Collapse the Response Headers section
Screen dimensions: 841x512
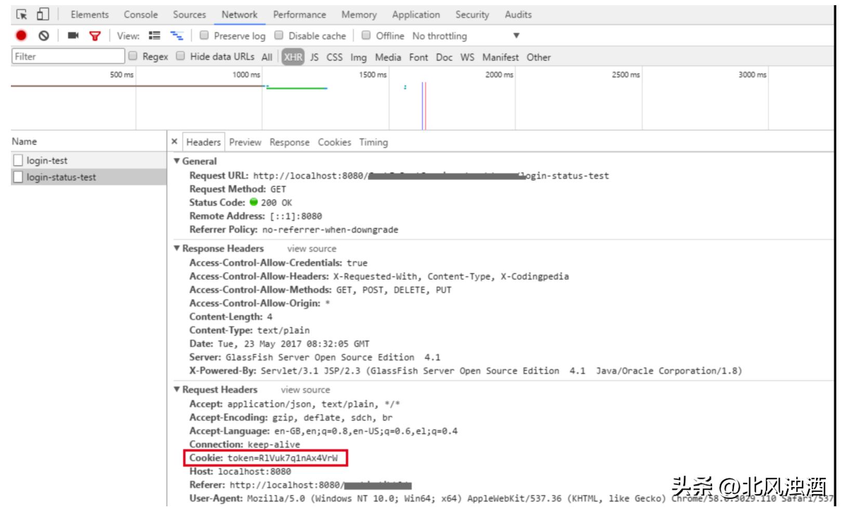[177, 249]
